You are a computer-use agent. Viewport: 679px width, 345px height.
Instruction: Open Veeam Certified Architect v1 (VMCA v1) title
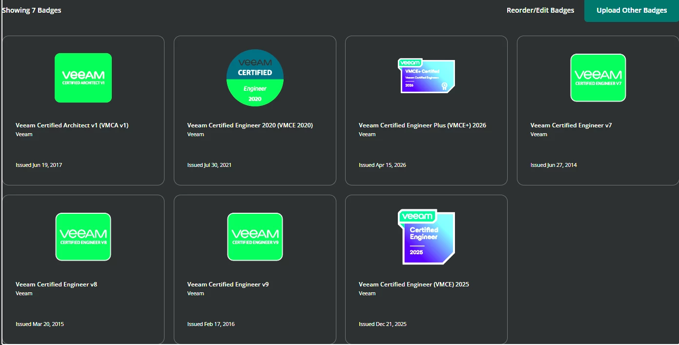tap(72, 125)
